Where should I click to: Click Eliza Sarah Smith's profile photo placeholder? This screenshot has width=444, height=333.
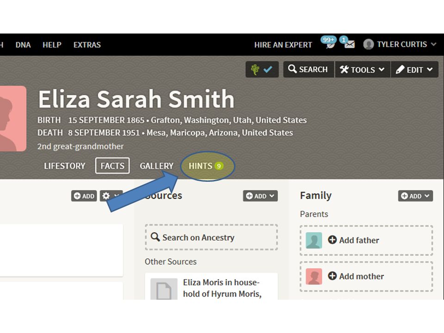pyautogui.click(x=13, y=118)
